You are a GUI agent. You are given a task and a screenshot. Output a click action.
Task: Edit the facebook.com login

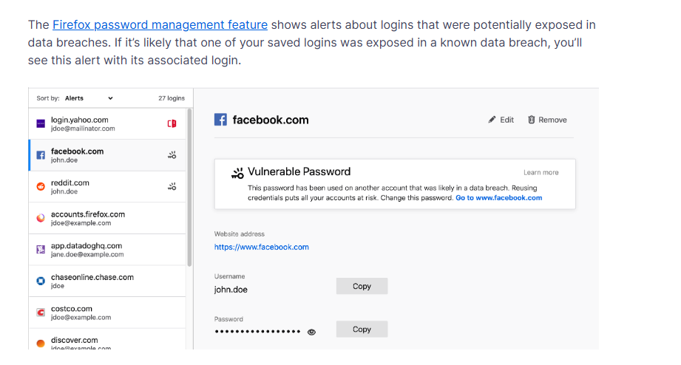click(501, 120)
